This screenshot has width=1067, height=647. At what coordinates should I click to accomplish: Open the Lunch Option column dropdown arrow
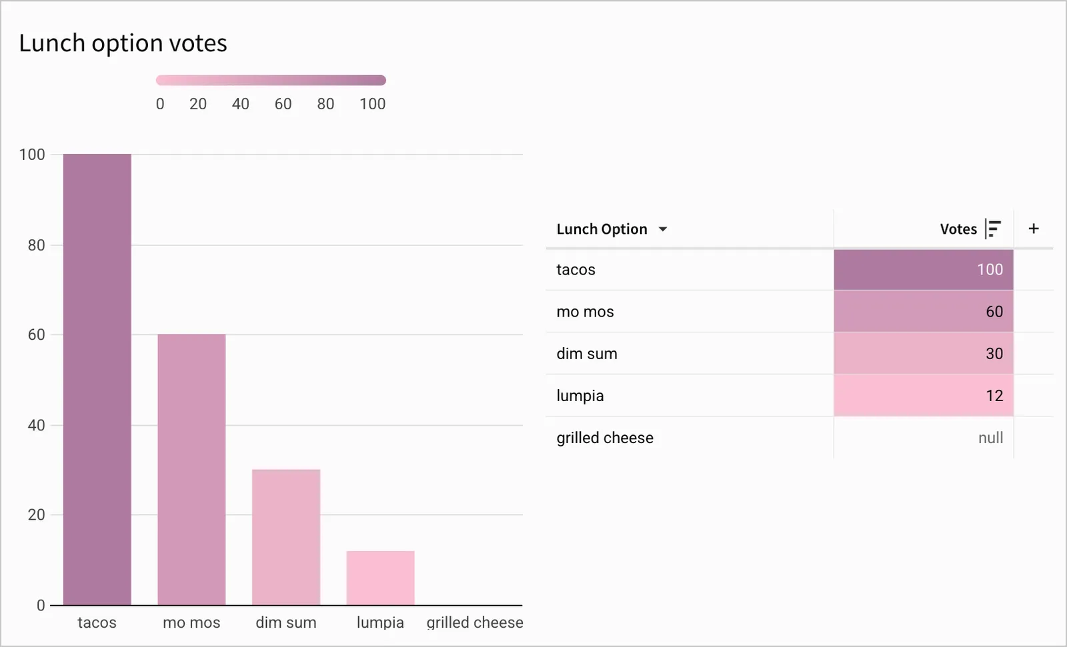(663, 229)
